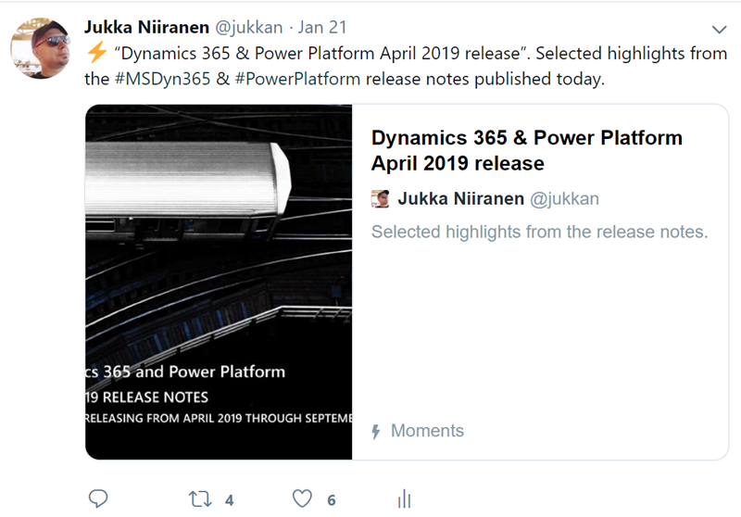Open the moment title Dynamics 365 & Power Platform
Viewport: 741px width, 517px height.
526,150
